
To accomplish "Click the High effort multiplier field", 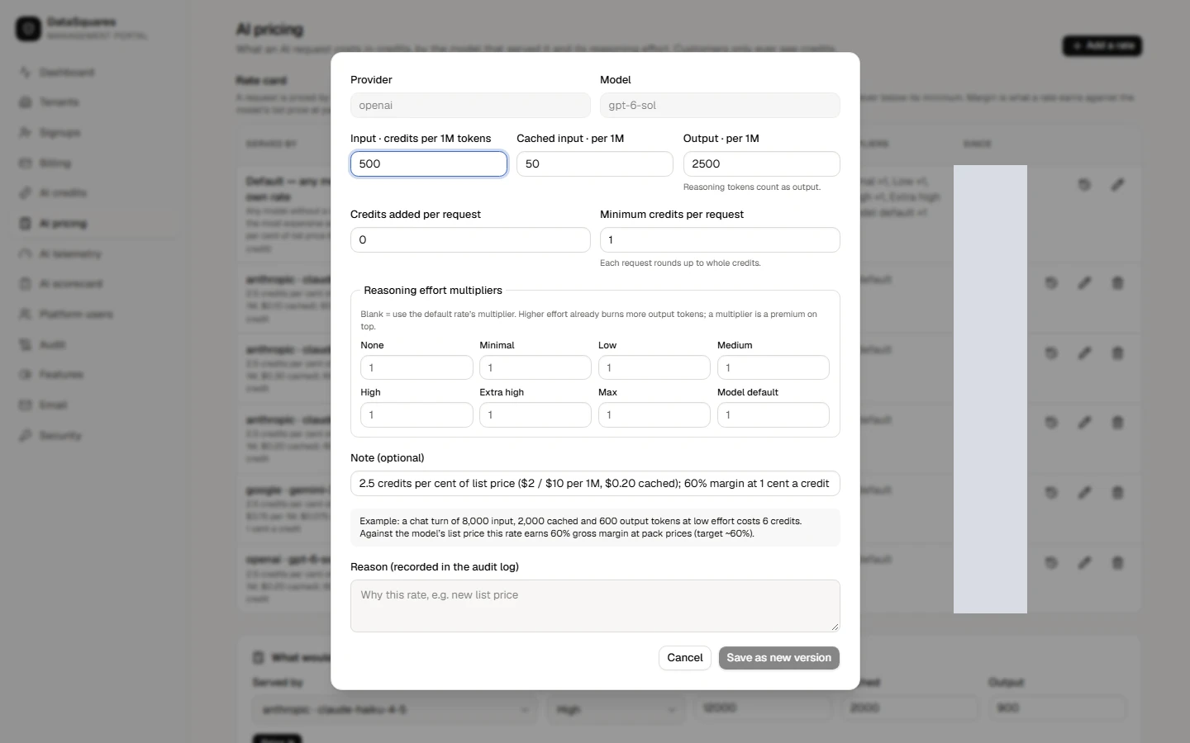I will click(416, 414).
